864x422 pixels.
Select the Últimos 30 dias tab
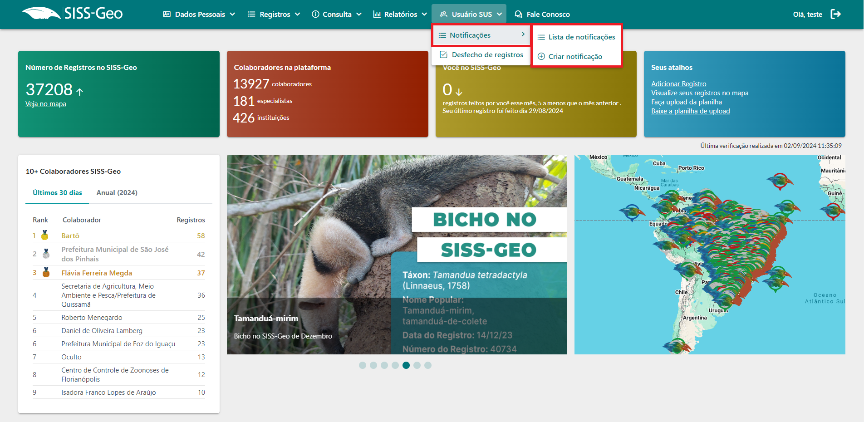click(x=57, y=193)
